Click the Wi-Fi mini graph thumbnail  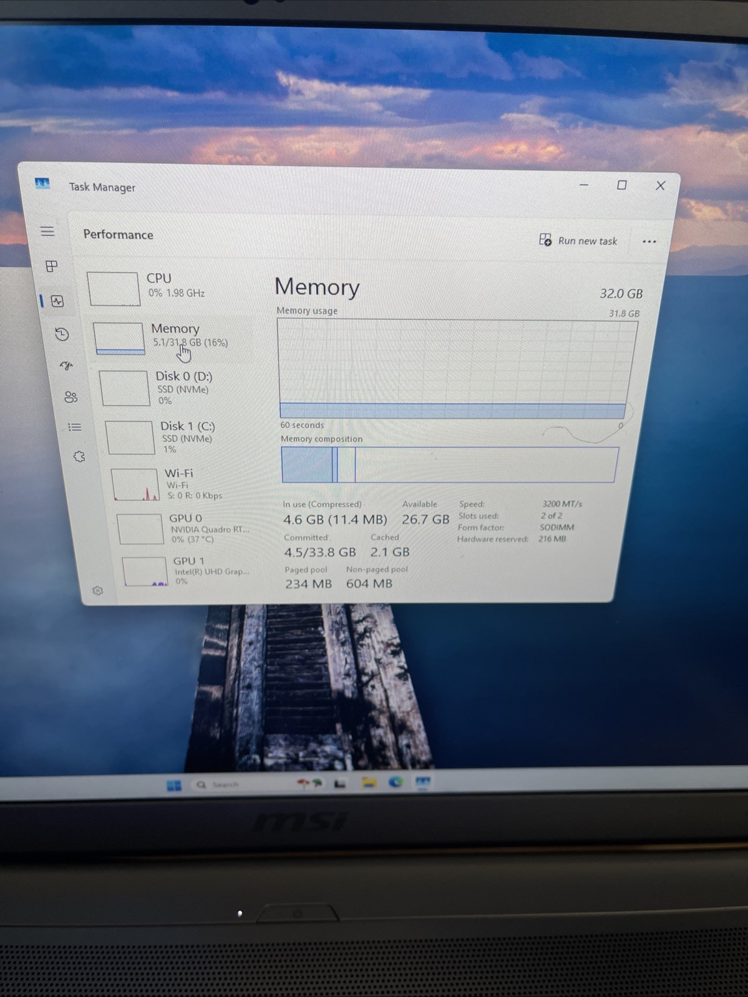coord(135,485)
